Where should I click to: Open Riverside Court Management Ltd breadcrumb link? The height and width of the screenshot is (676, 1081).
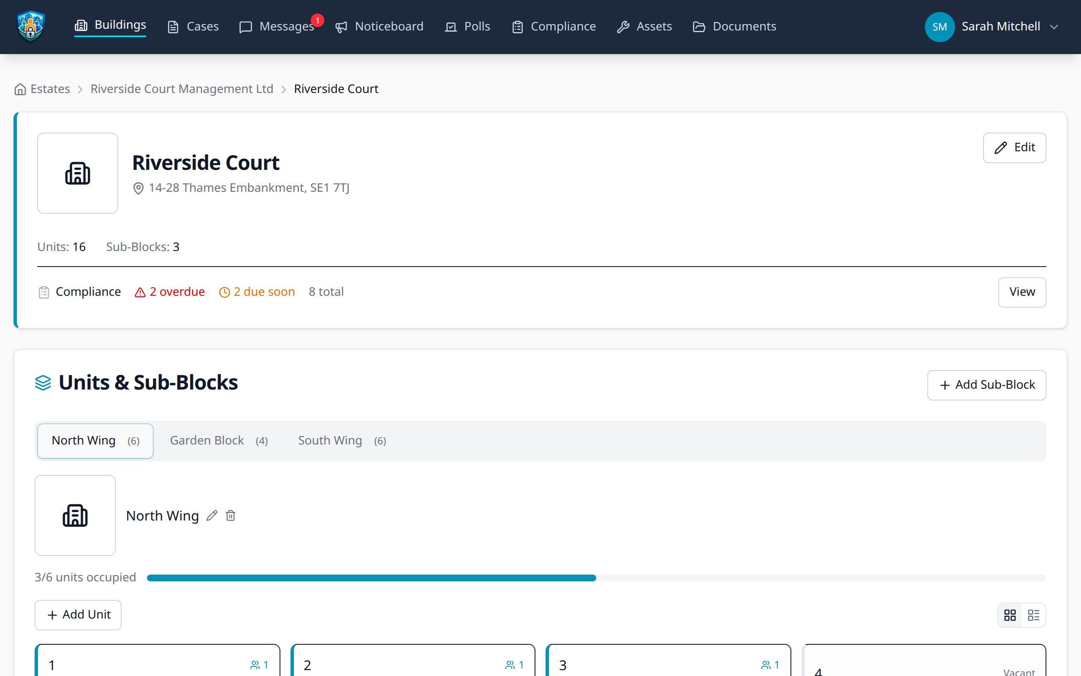[x=182, y=89]
